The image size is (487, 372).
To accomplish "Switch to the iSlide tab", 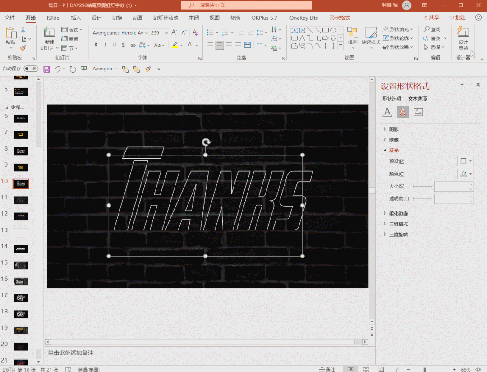I will pyautogui.click(x=53, y=18).
